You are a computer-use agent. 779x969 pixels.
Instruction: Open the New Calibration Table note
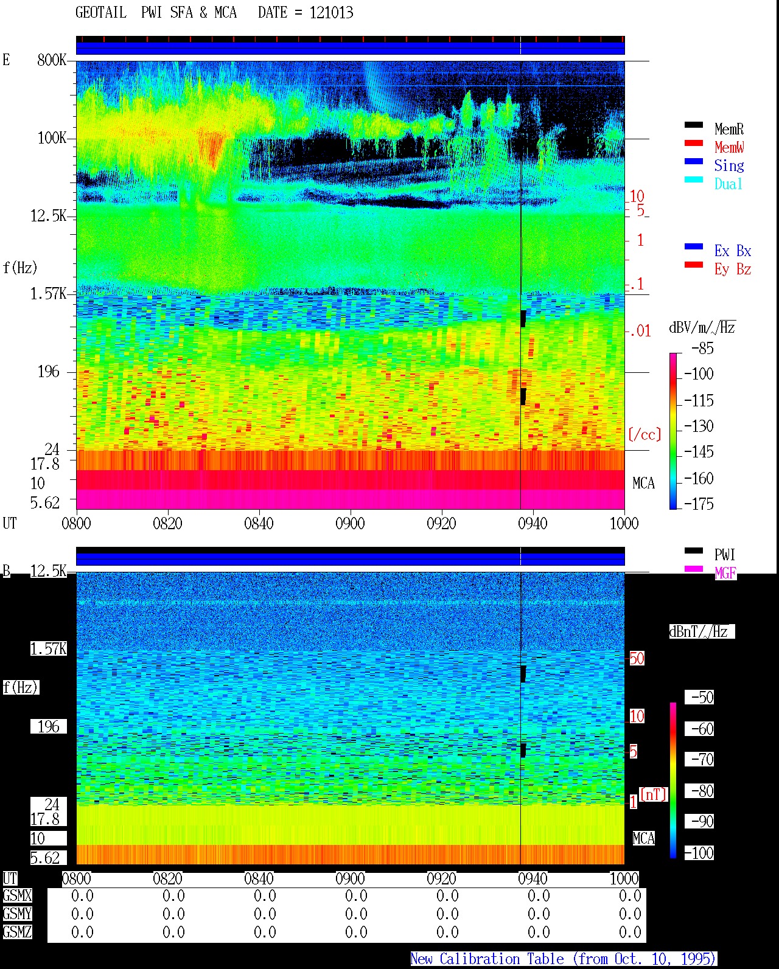click(564, 959)
